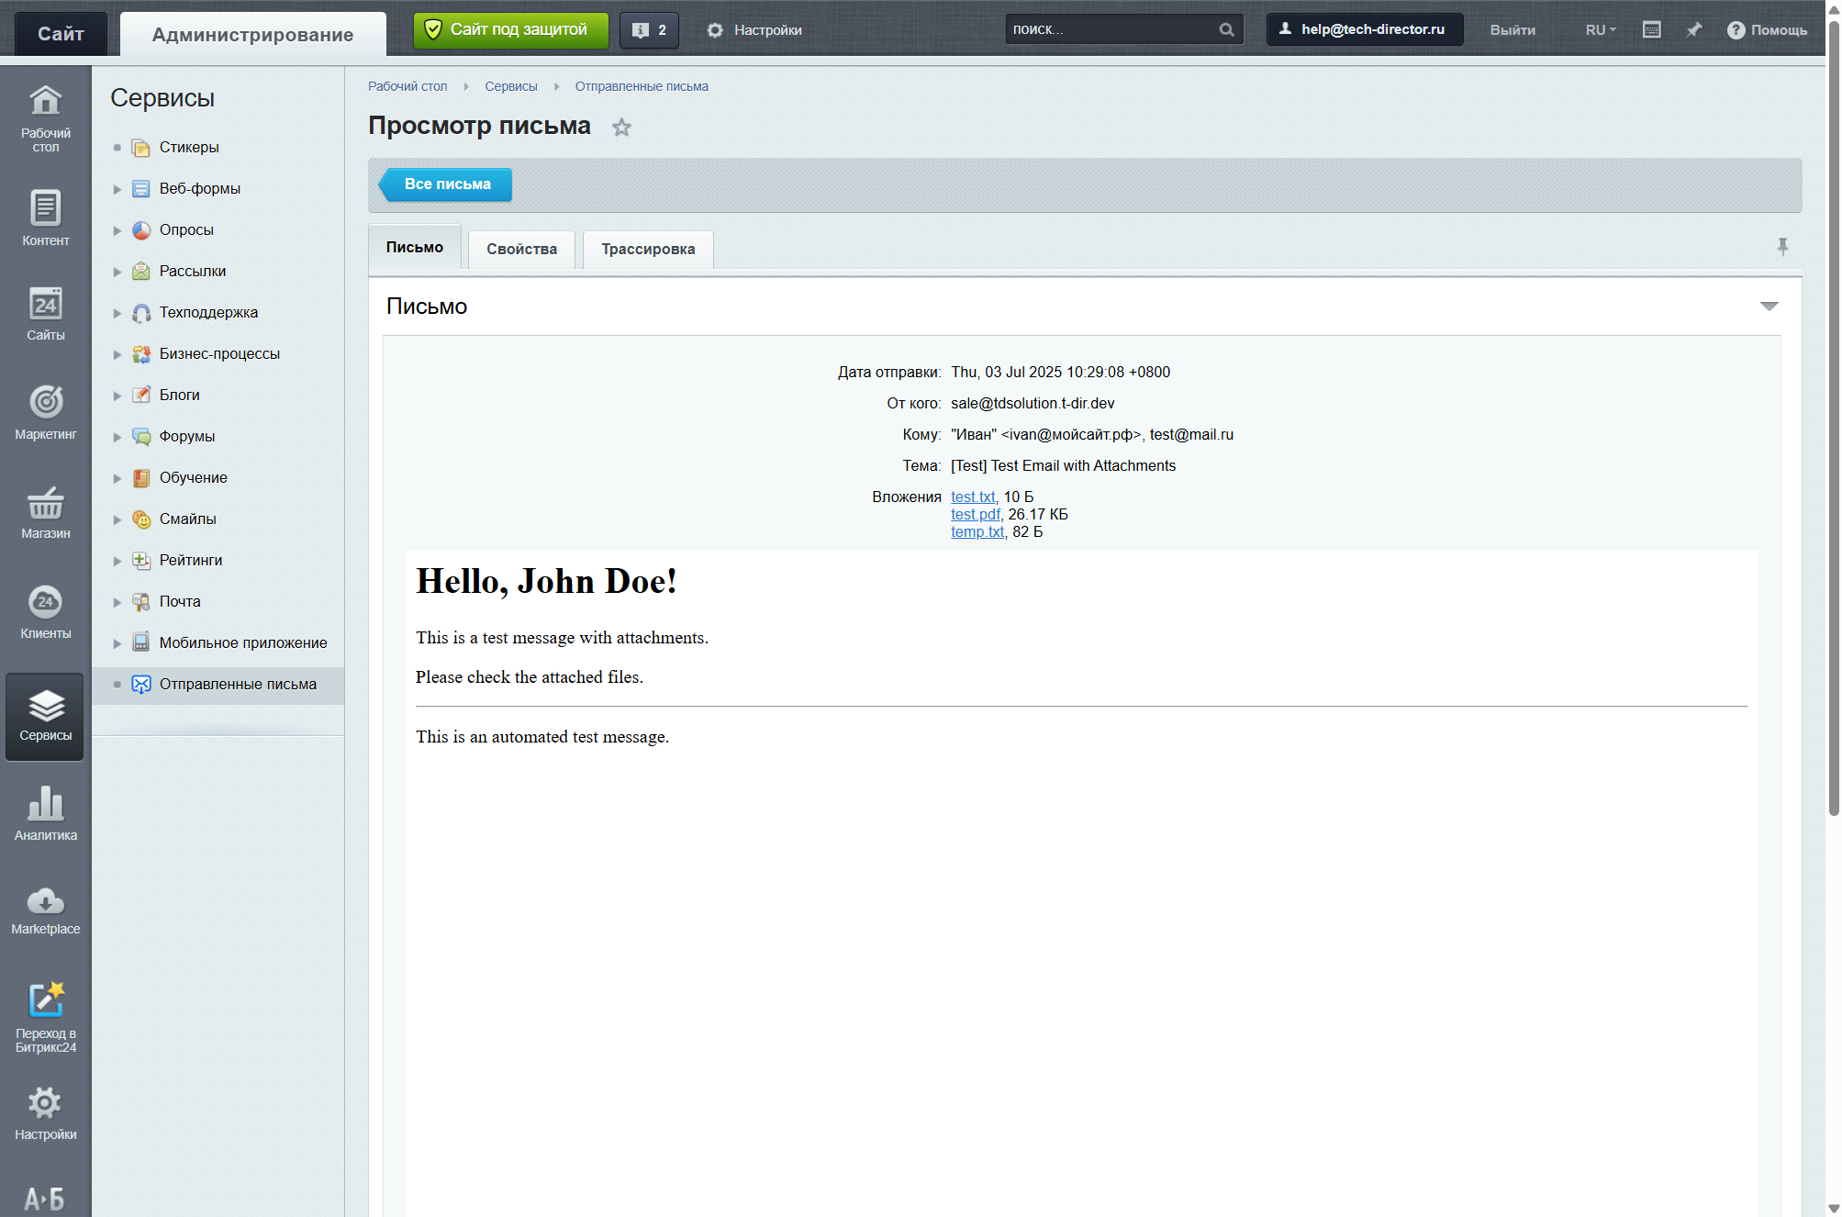Switch to the Свойства tab
Viewport: 1842px width, 1217px height.
[521, 250]
